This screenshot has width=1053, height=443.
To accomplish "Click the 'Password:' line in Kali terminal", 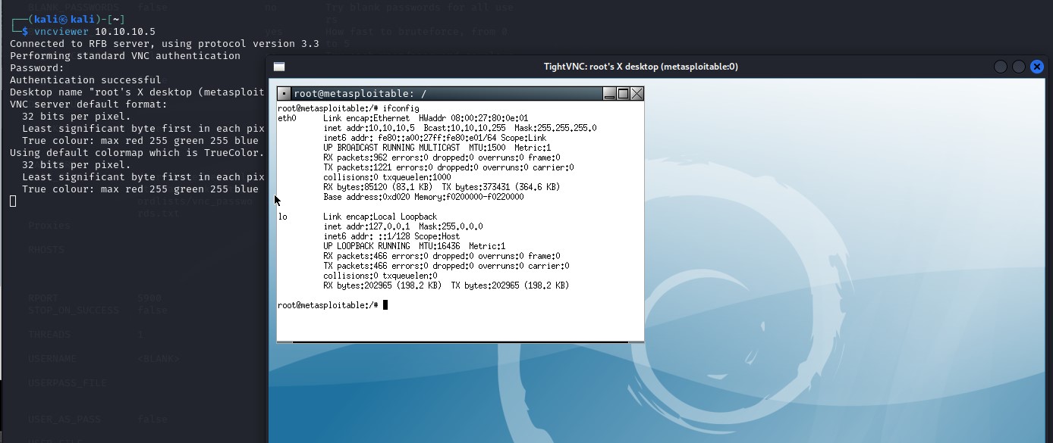I will [37, 67].
